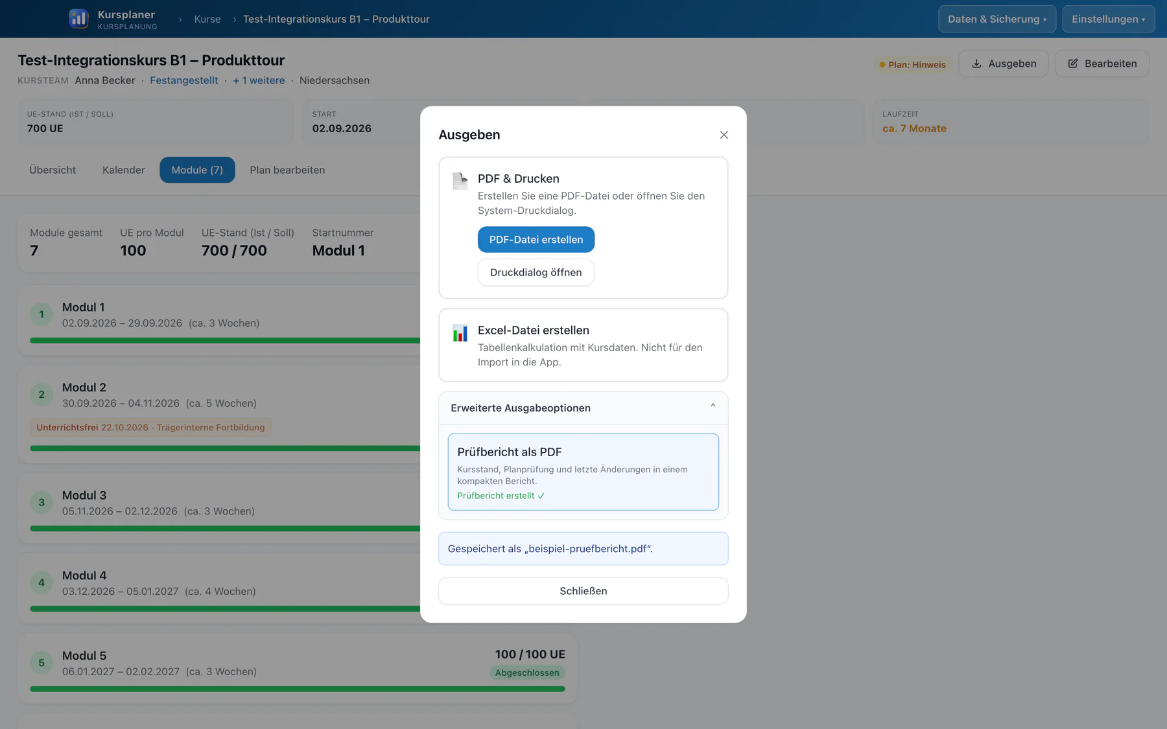Click the Modul 2 title text

tap(84, 388)
